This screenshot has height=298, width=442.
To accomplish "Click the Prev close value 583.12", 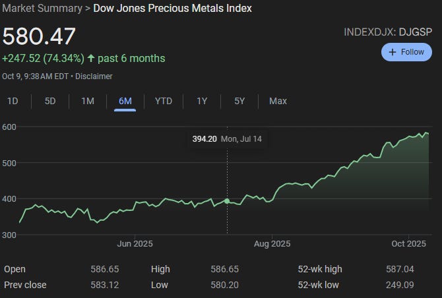I will 105,285.
